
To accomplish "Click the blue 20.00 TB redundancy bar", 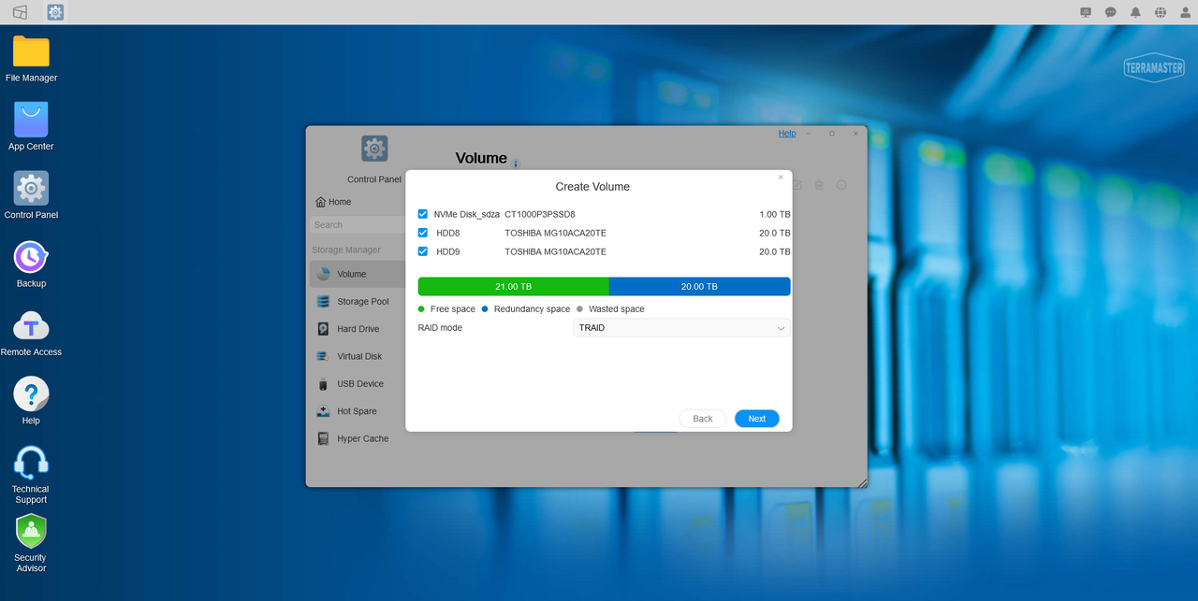I will 699,287.
